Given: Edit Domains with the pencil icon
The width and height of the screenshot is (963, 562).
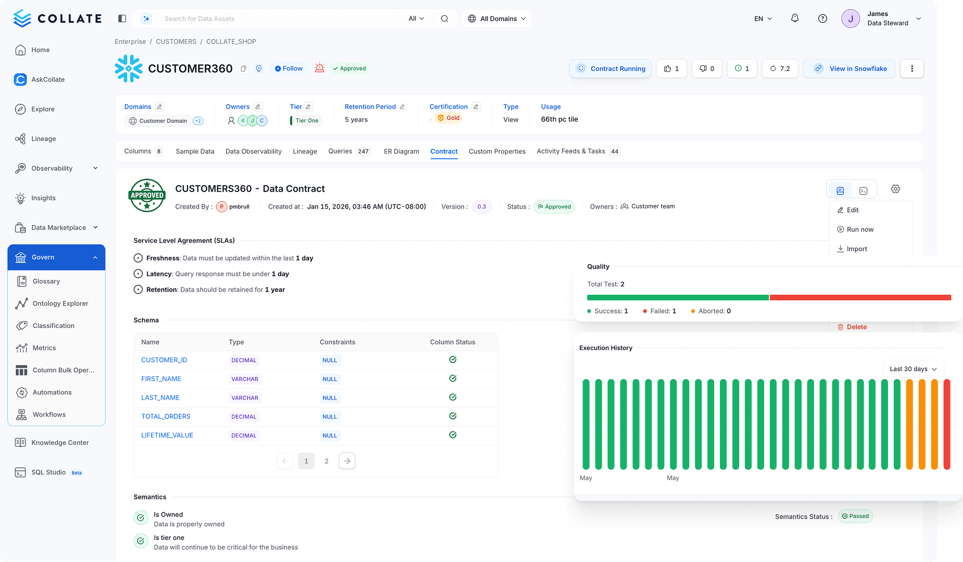Looking at the screenshot, I should click(x=160, y=107).
